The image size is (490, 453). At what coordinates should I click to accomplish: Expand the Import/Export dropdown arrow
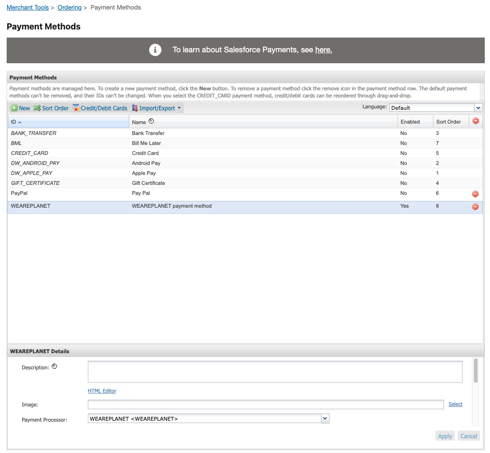click(179, 108)
